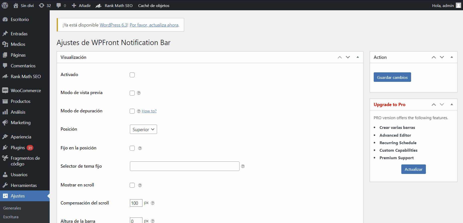Open Plugins menu in the sidebar
Screen dimensions: 463x223
click(18, 148)
